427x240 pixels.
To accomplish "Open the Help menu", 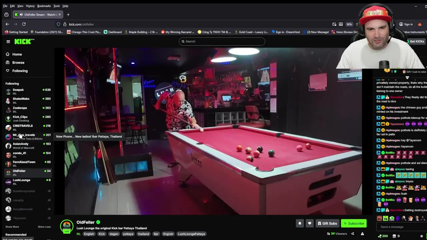I will click(x=65, y=6).
